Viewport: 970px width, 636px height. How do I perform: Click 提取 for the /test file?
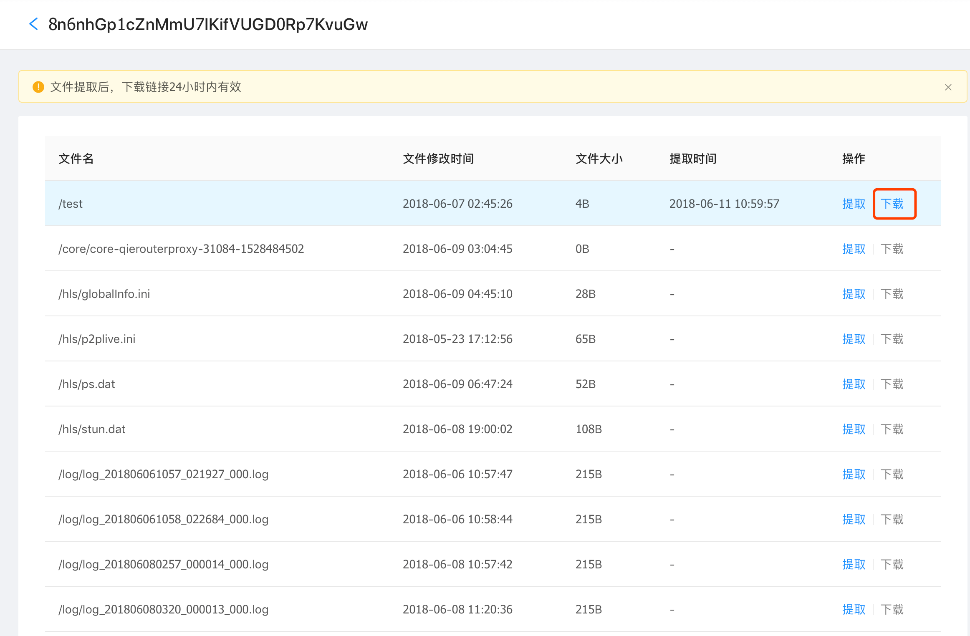click(x=854, y=204)
